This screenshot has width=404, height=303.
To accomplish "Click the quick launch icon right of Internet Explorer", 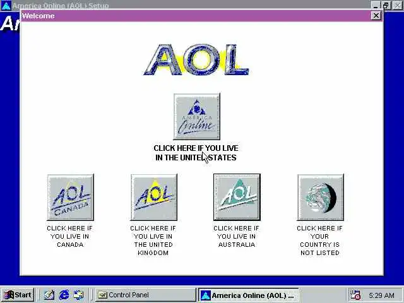I will [x=78, y=295].
